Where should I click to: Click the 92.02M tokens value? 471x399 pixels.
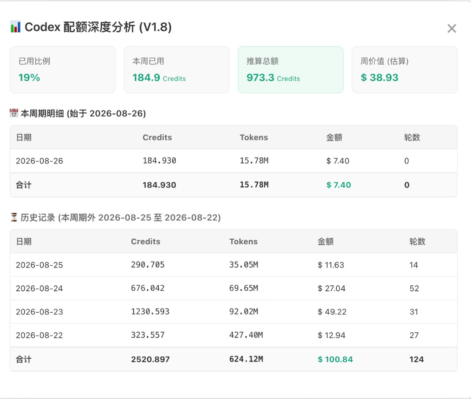[244, 311]
